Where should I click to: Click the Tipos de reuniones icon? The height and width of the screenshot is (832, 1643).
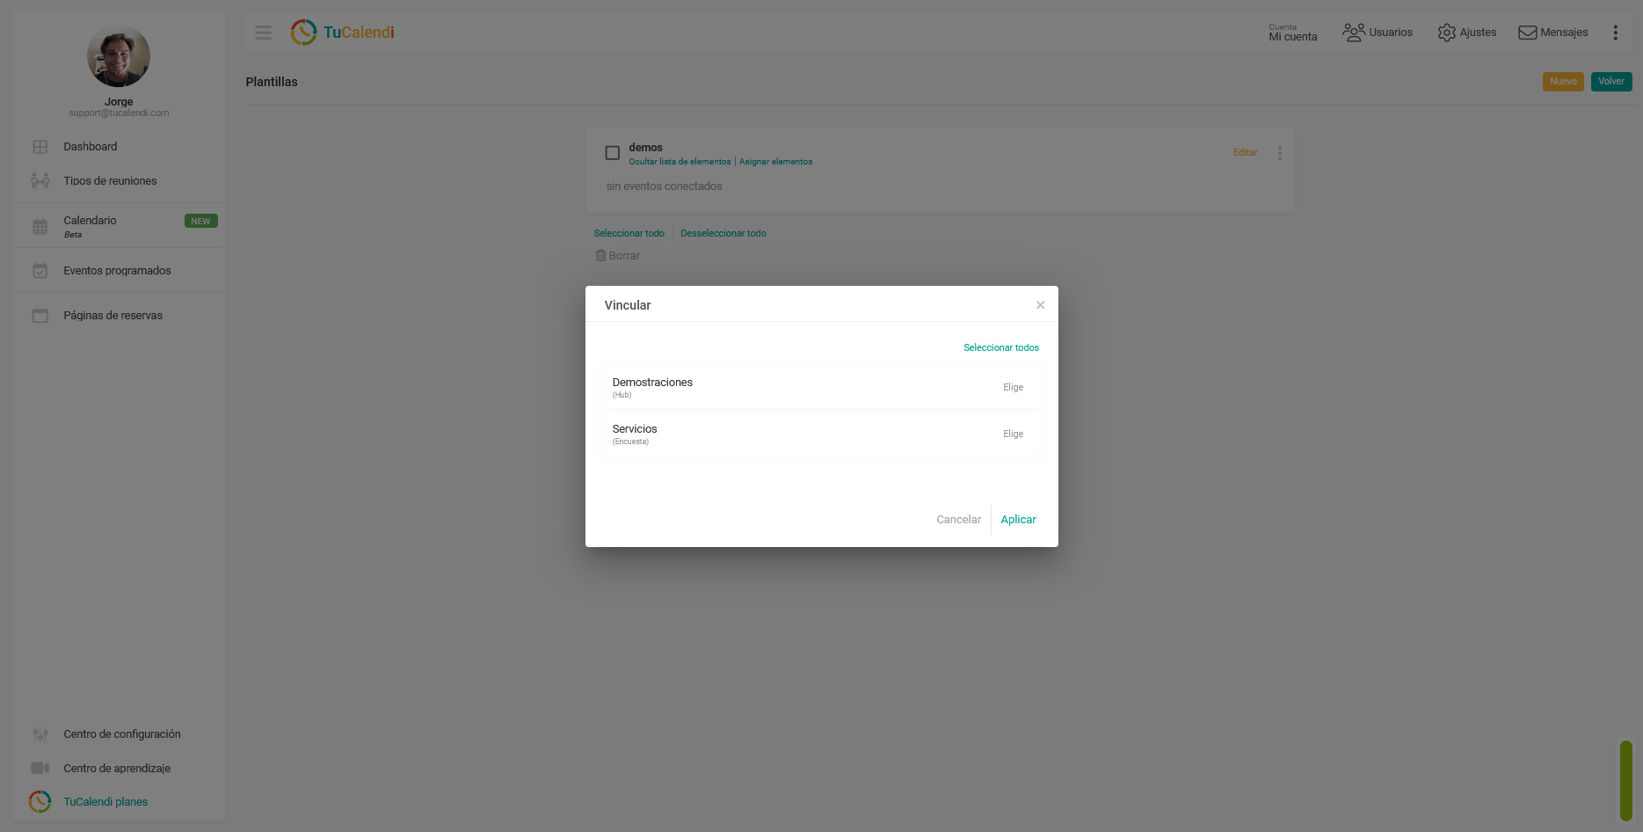pyautogui.click(x=40, y=181)
